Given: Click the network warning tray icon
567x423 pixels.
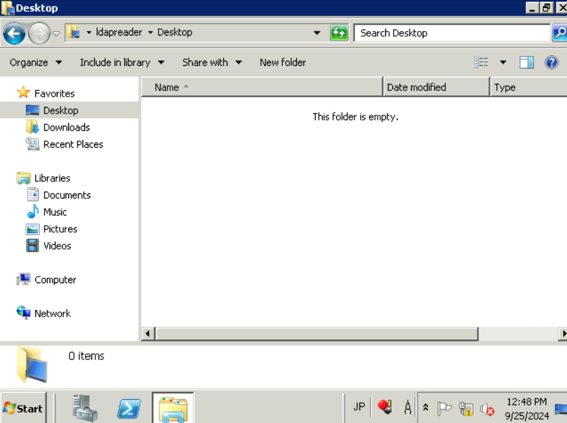Looking at the screenshot, I should coord(466,409).
